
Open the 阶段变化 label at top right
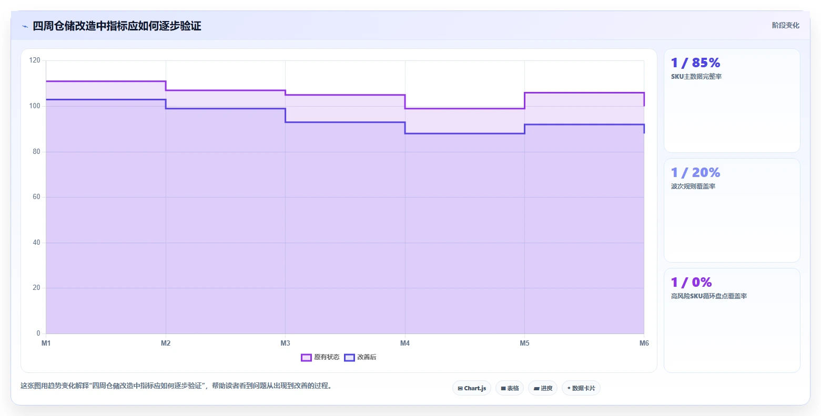pos(786,26)
